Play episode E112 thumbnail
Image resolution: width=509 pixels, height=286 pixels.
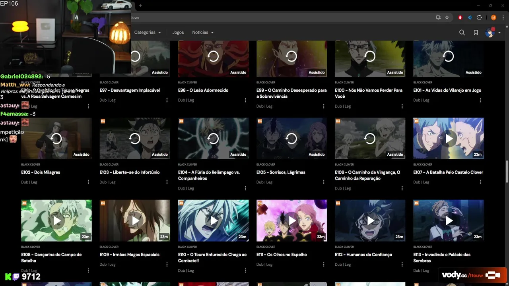coord(370,220)
